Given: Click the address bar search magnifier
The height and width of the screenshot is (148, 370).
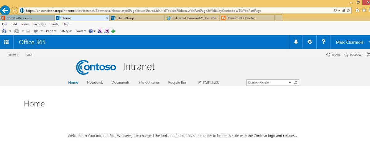Looking at the screenshot, I should 335,10.
